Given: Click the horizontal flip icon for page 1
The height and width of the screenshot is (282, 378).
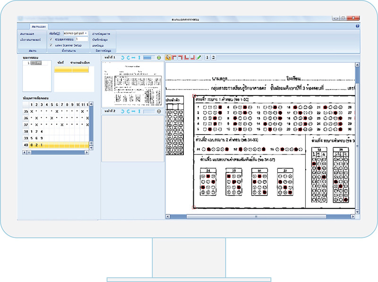Looking at the screenshot, I should 134,58.
